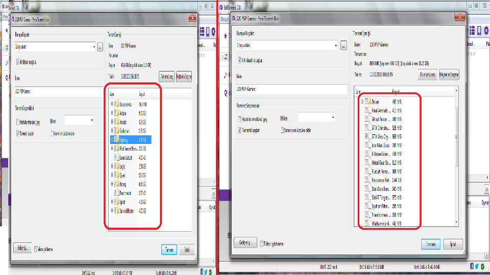
Task: Select the Readme.txt file row
Action: coord(131,193)
